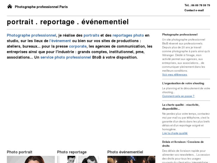Open Lire la charte qualité link

[x=175, y=133]
